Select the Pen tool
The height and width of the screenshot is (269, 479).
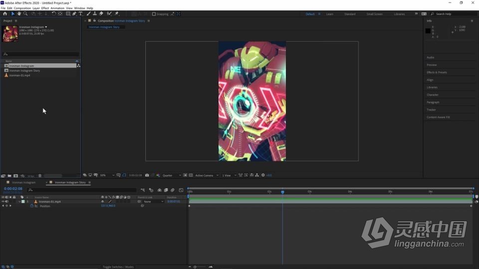[74, 14]
